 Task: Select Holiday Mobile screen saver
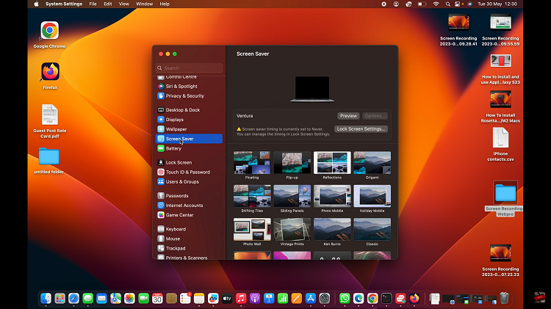(372, 196)
